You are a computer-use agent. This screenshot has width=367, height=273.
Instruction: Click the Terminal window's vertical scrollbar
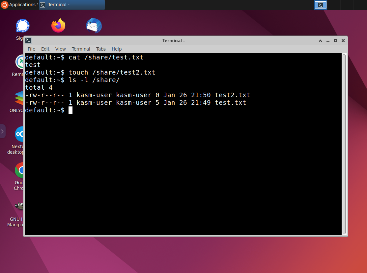[344, 144]
